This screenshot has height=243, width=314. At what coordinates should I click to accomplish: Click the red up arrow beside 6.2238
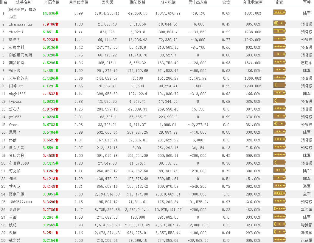(x=57, y=40)
